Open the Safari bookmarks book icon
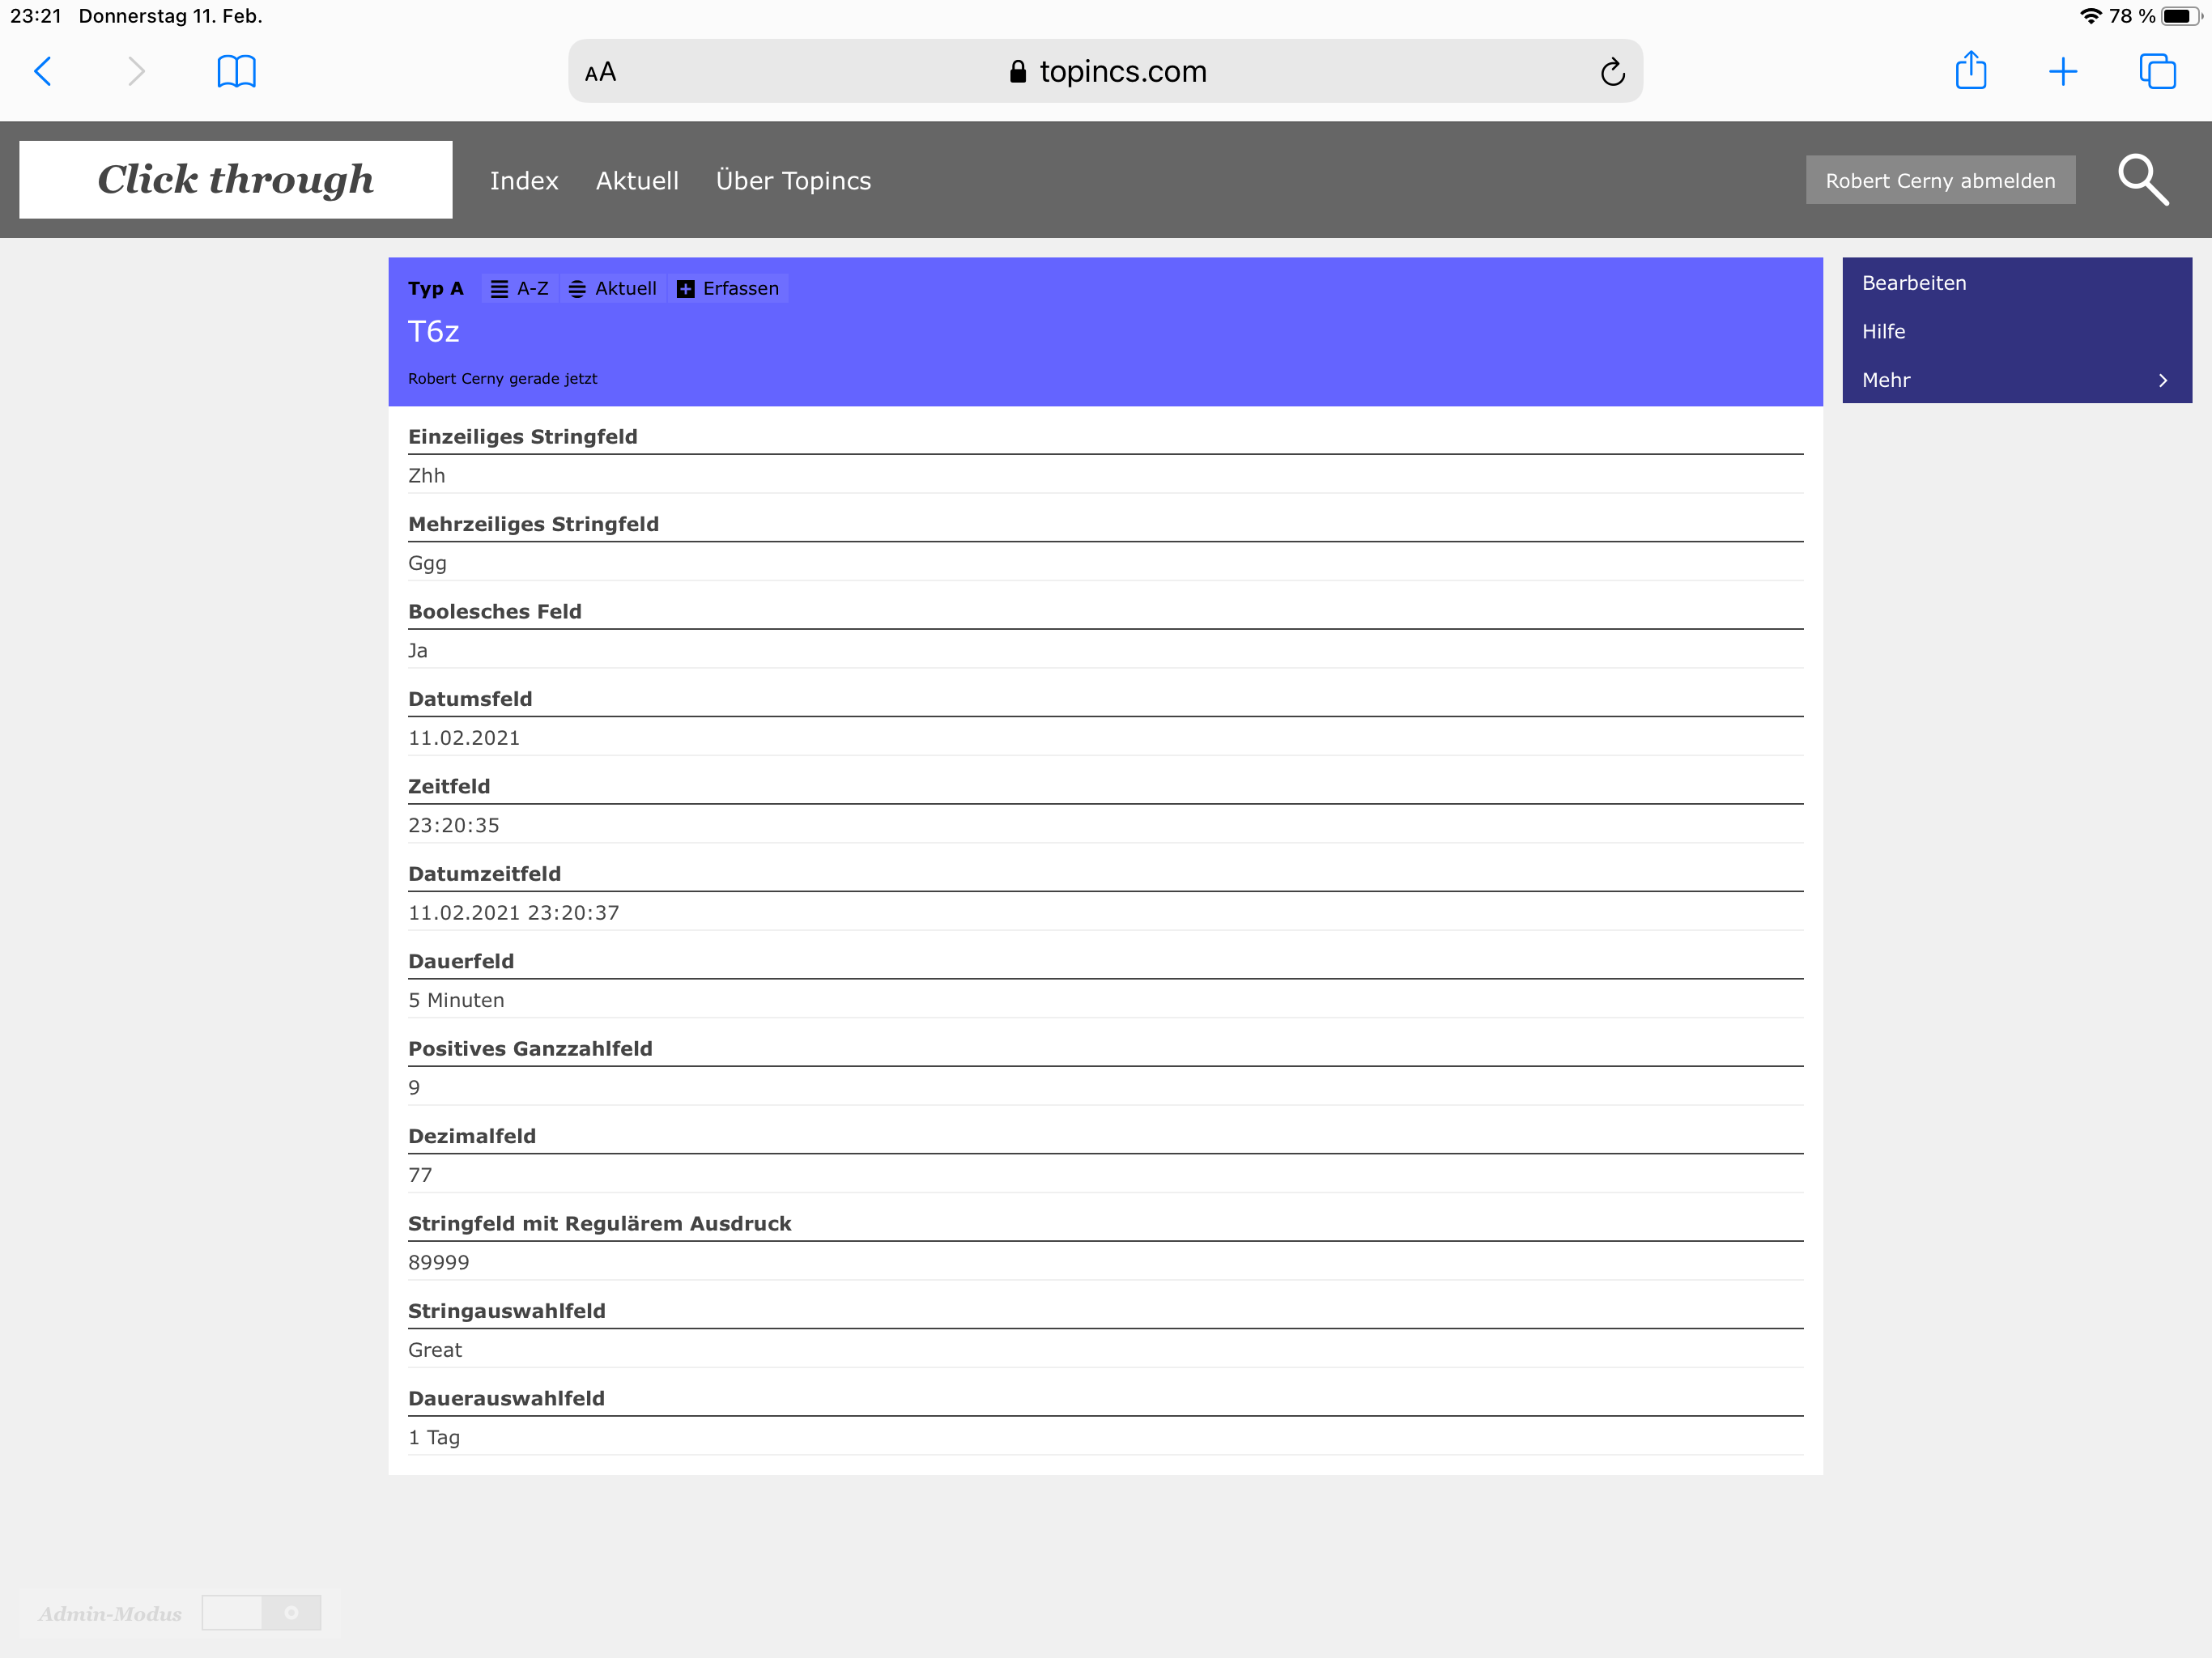2212x1658 pixels. [x=236, y=71]
